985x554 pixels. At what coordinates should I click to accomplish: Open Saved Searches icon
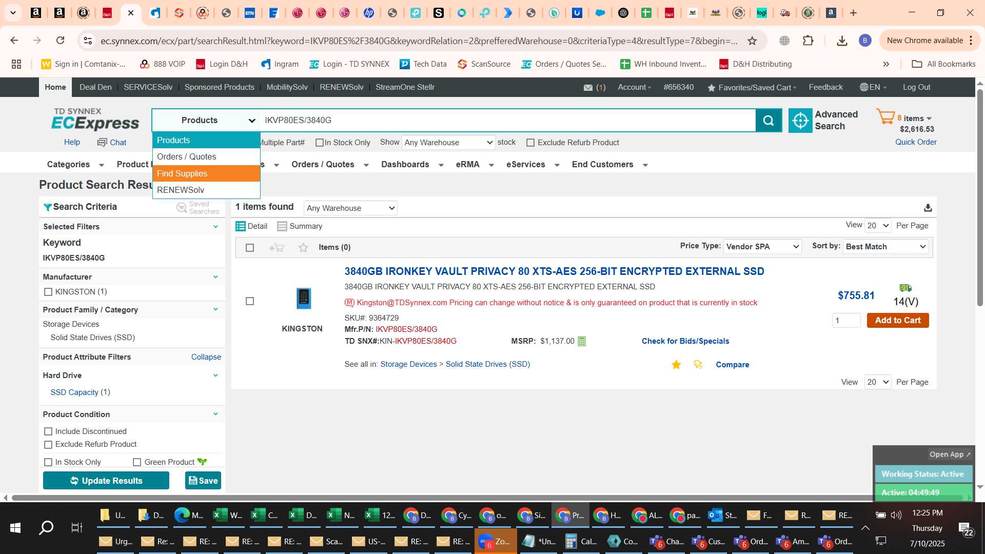(182, 207)
